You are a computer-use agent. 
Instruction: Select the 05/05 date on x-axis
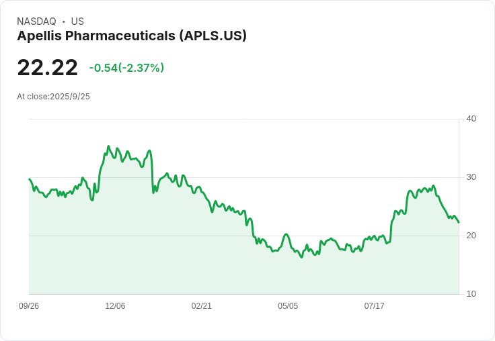point(288,306)
